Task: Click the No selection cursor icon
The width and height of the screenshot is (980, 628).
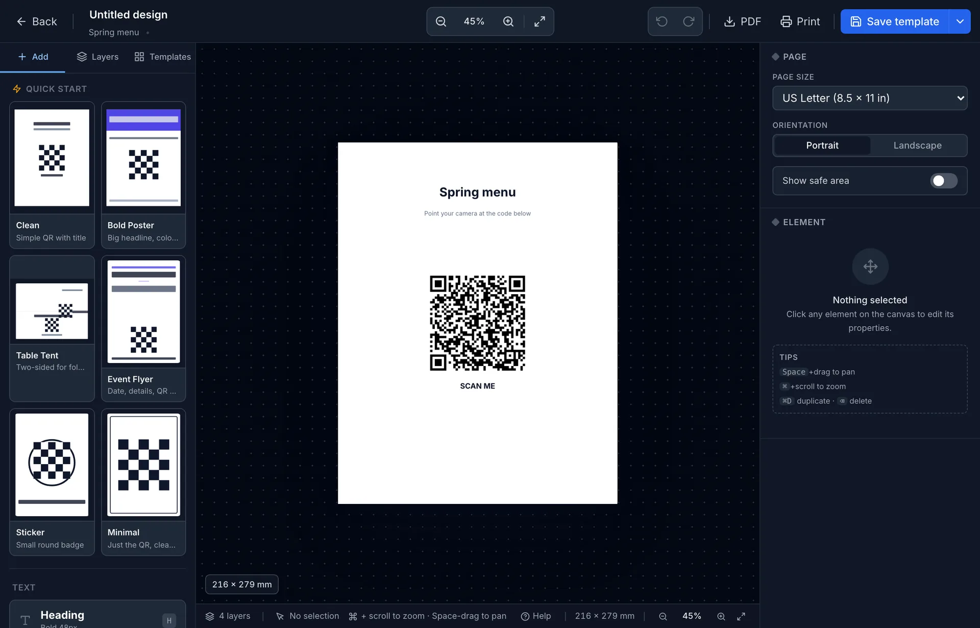Action: pyautogui.click(x=280, y=616)
